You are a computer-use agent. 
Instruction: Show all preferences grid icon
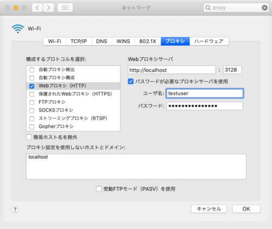[x=65, y=8]
